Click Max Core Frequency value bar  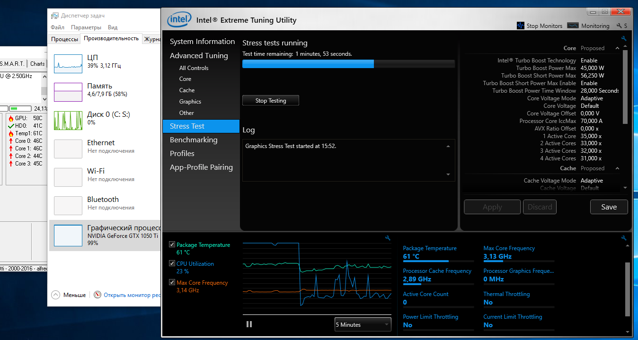point(519,261)
